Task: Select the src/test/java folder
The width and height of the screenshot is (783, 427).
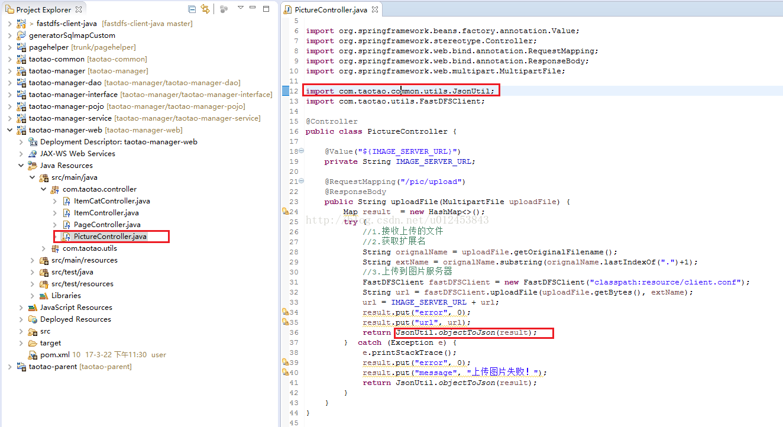Action: click(72, 272)
